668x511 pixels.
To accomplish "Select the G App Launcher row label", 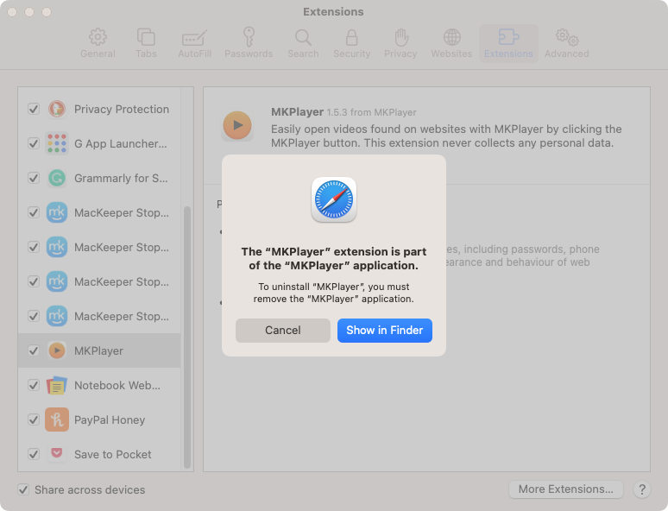I will (x=121, y=143).
